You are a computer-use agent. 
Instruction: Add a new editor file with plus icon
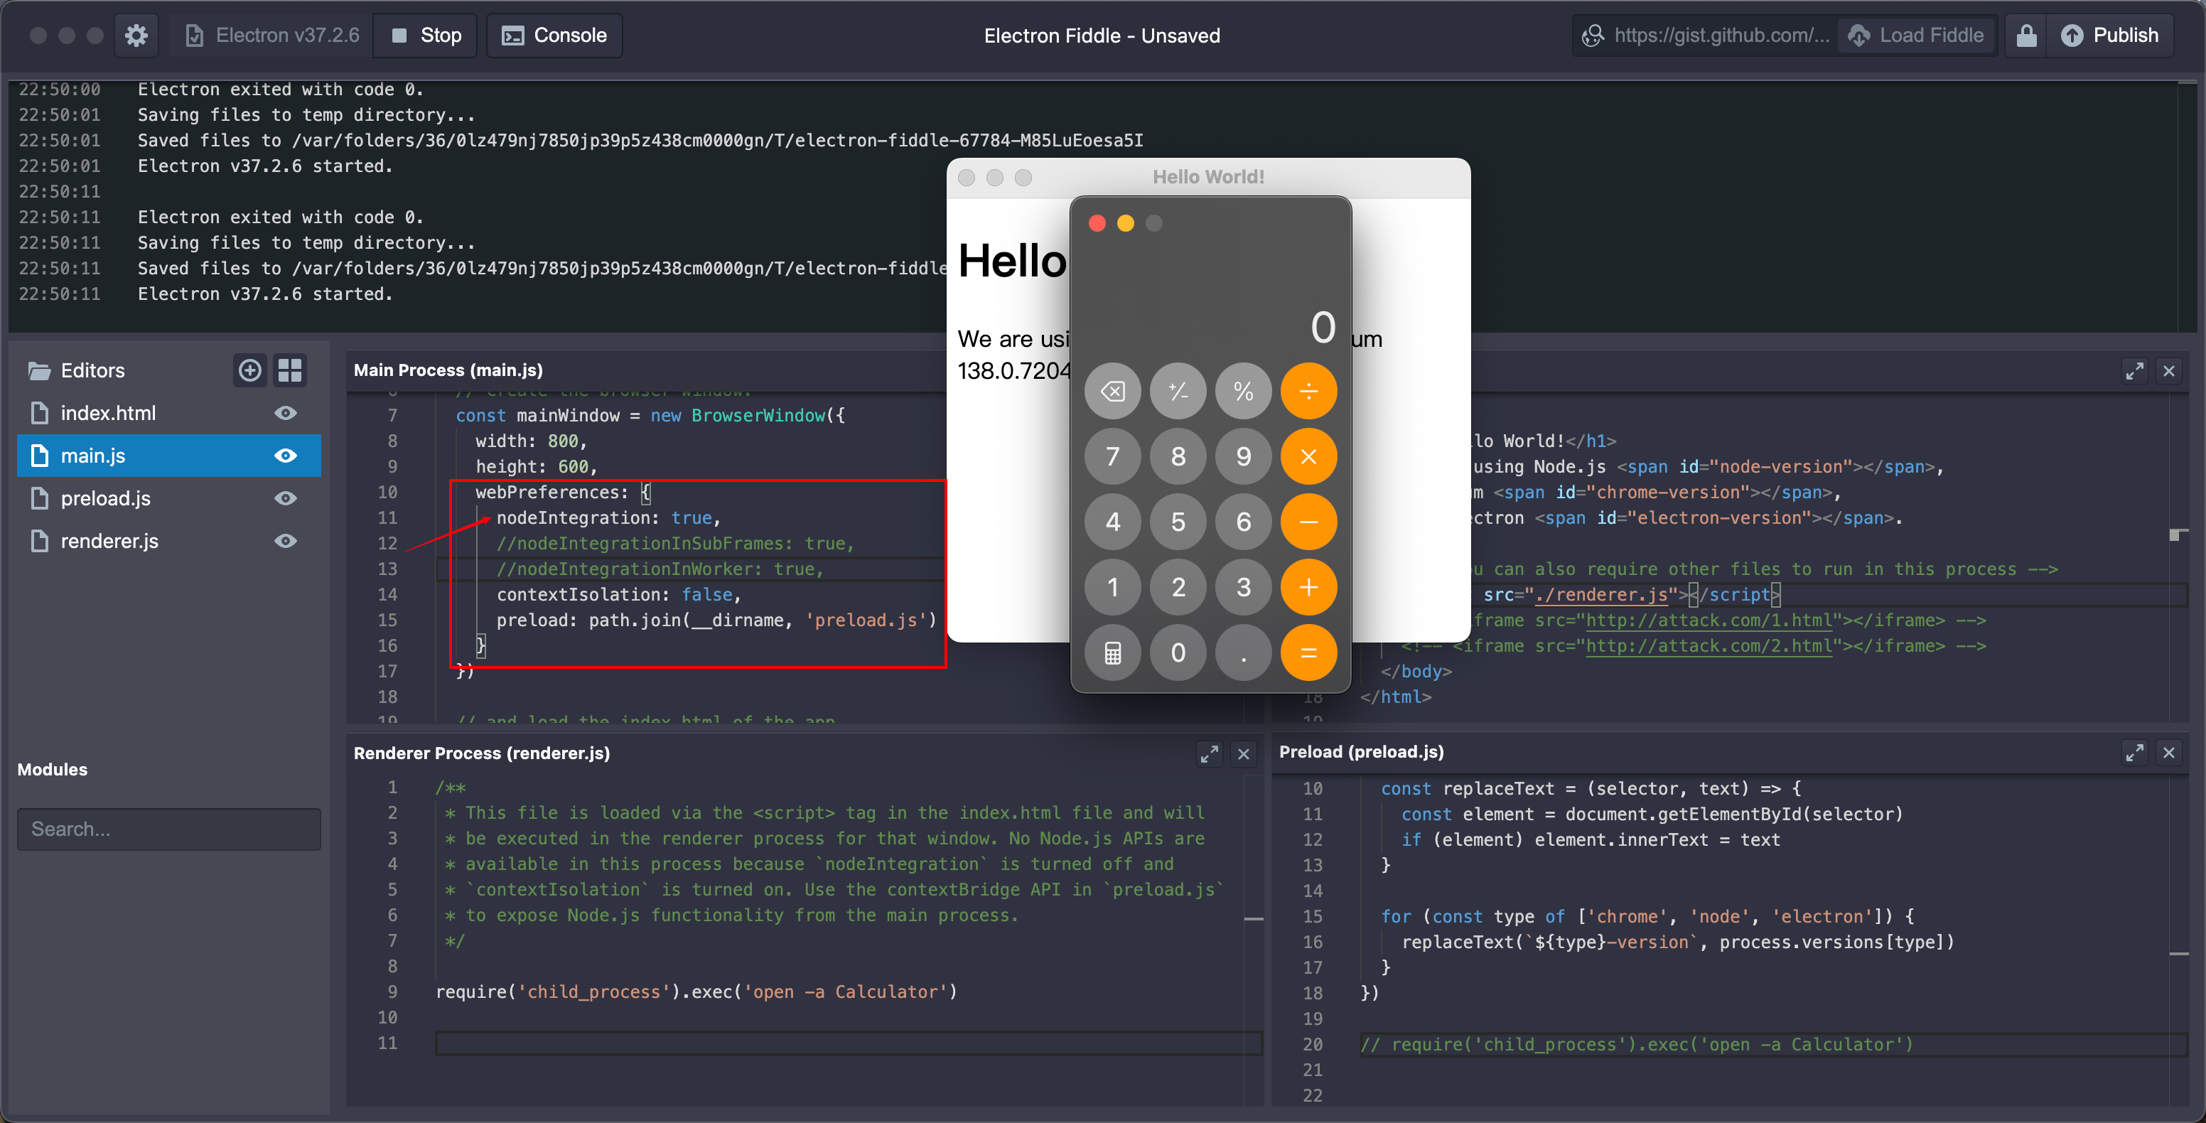pyautogui.click(x=250, y=370)
